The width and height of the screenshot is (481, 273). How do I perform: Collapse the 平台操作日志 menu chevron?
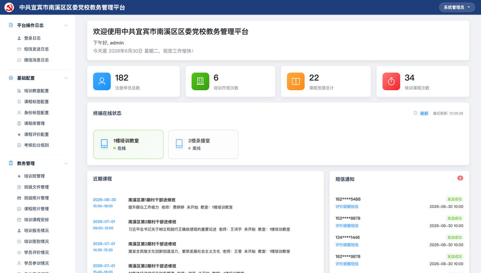(x=66, y=25)
